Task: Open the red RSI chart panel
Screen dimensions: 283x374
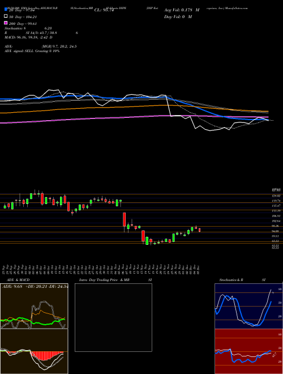Action: coord(248,351)
